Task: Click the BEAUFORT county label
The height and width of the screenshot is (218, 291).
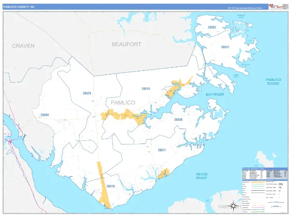Action: 126,45
